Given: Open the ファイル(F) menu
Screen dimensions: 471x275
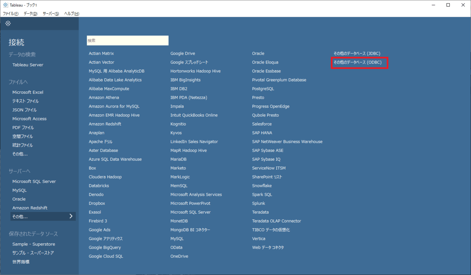Looking at the screenshot, I should [11, 14].
